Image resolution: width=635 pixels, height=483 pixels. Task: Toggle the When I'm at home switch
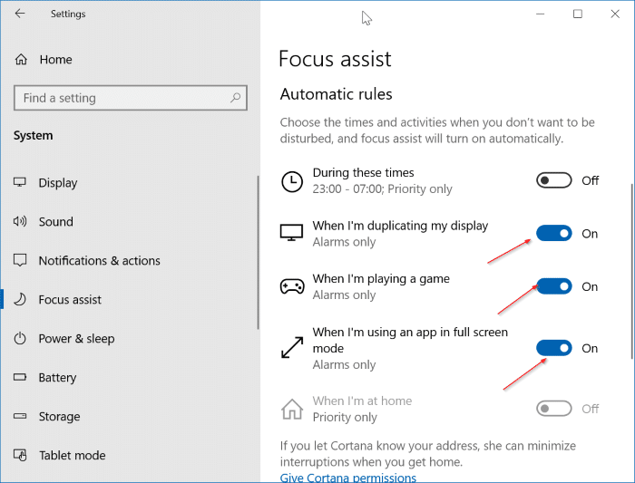click(553, 409)
